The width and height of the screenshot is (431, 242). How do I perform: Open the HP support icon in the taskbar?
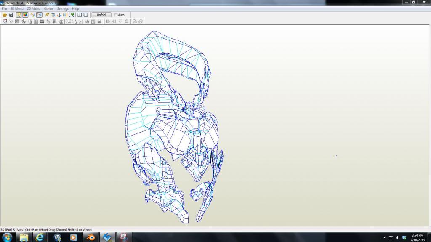tap(57, 237)
